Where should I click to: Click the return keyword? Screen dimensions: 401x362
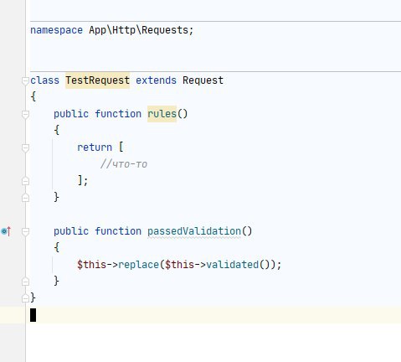(95, 147)
